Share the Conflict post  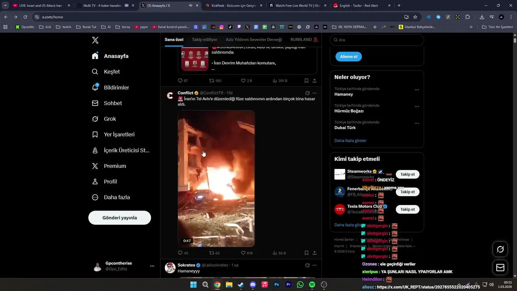point(315,253)
